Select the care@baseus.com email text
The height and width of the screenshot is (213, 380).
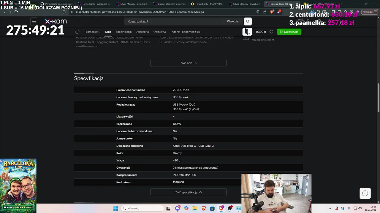click(x=88, y=46)
